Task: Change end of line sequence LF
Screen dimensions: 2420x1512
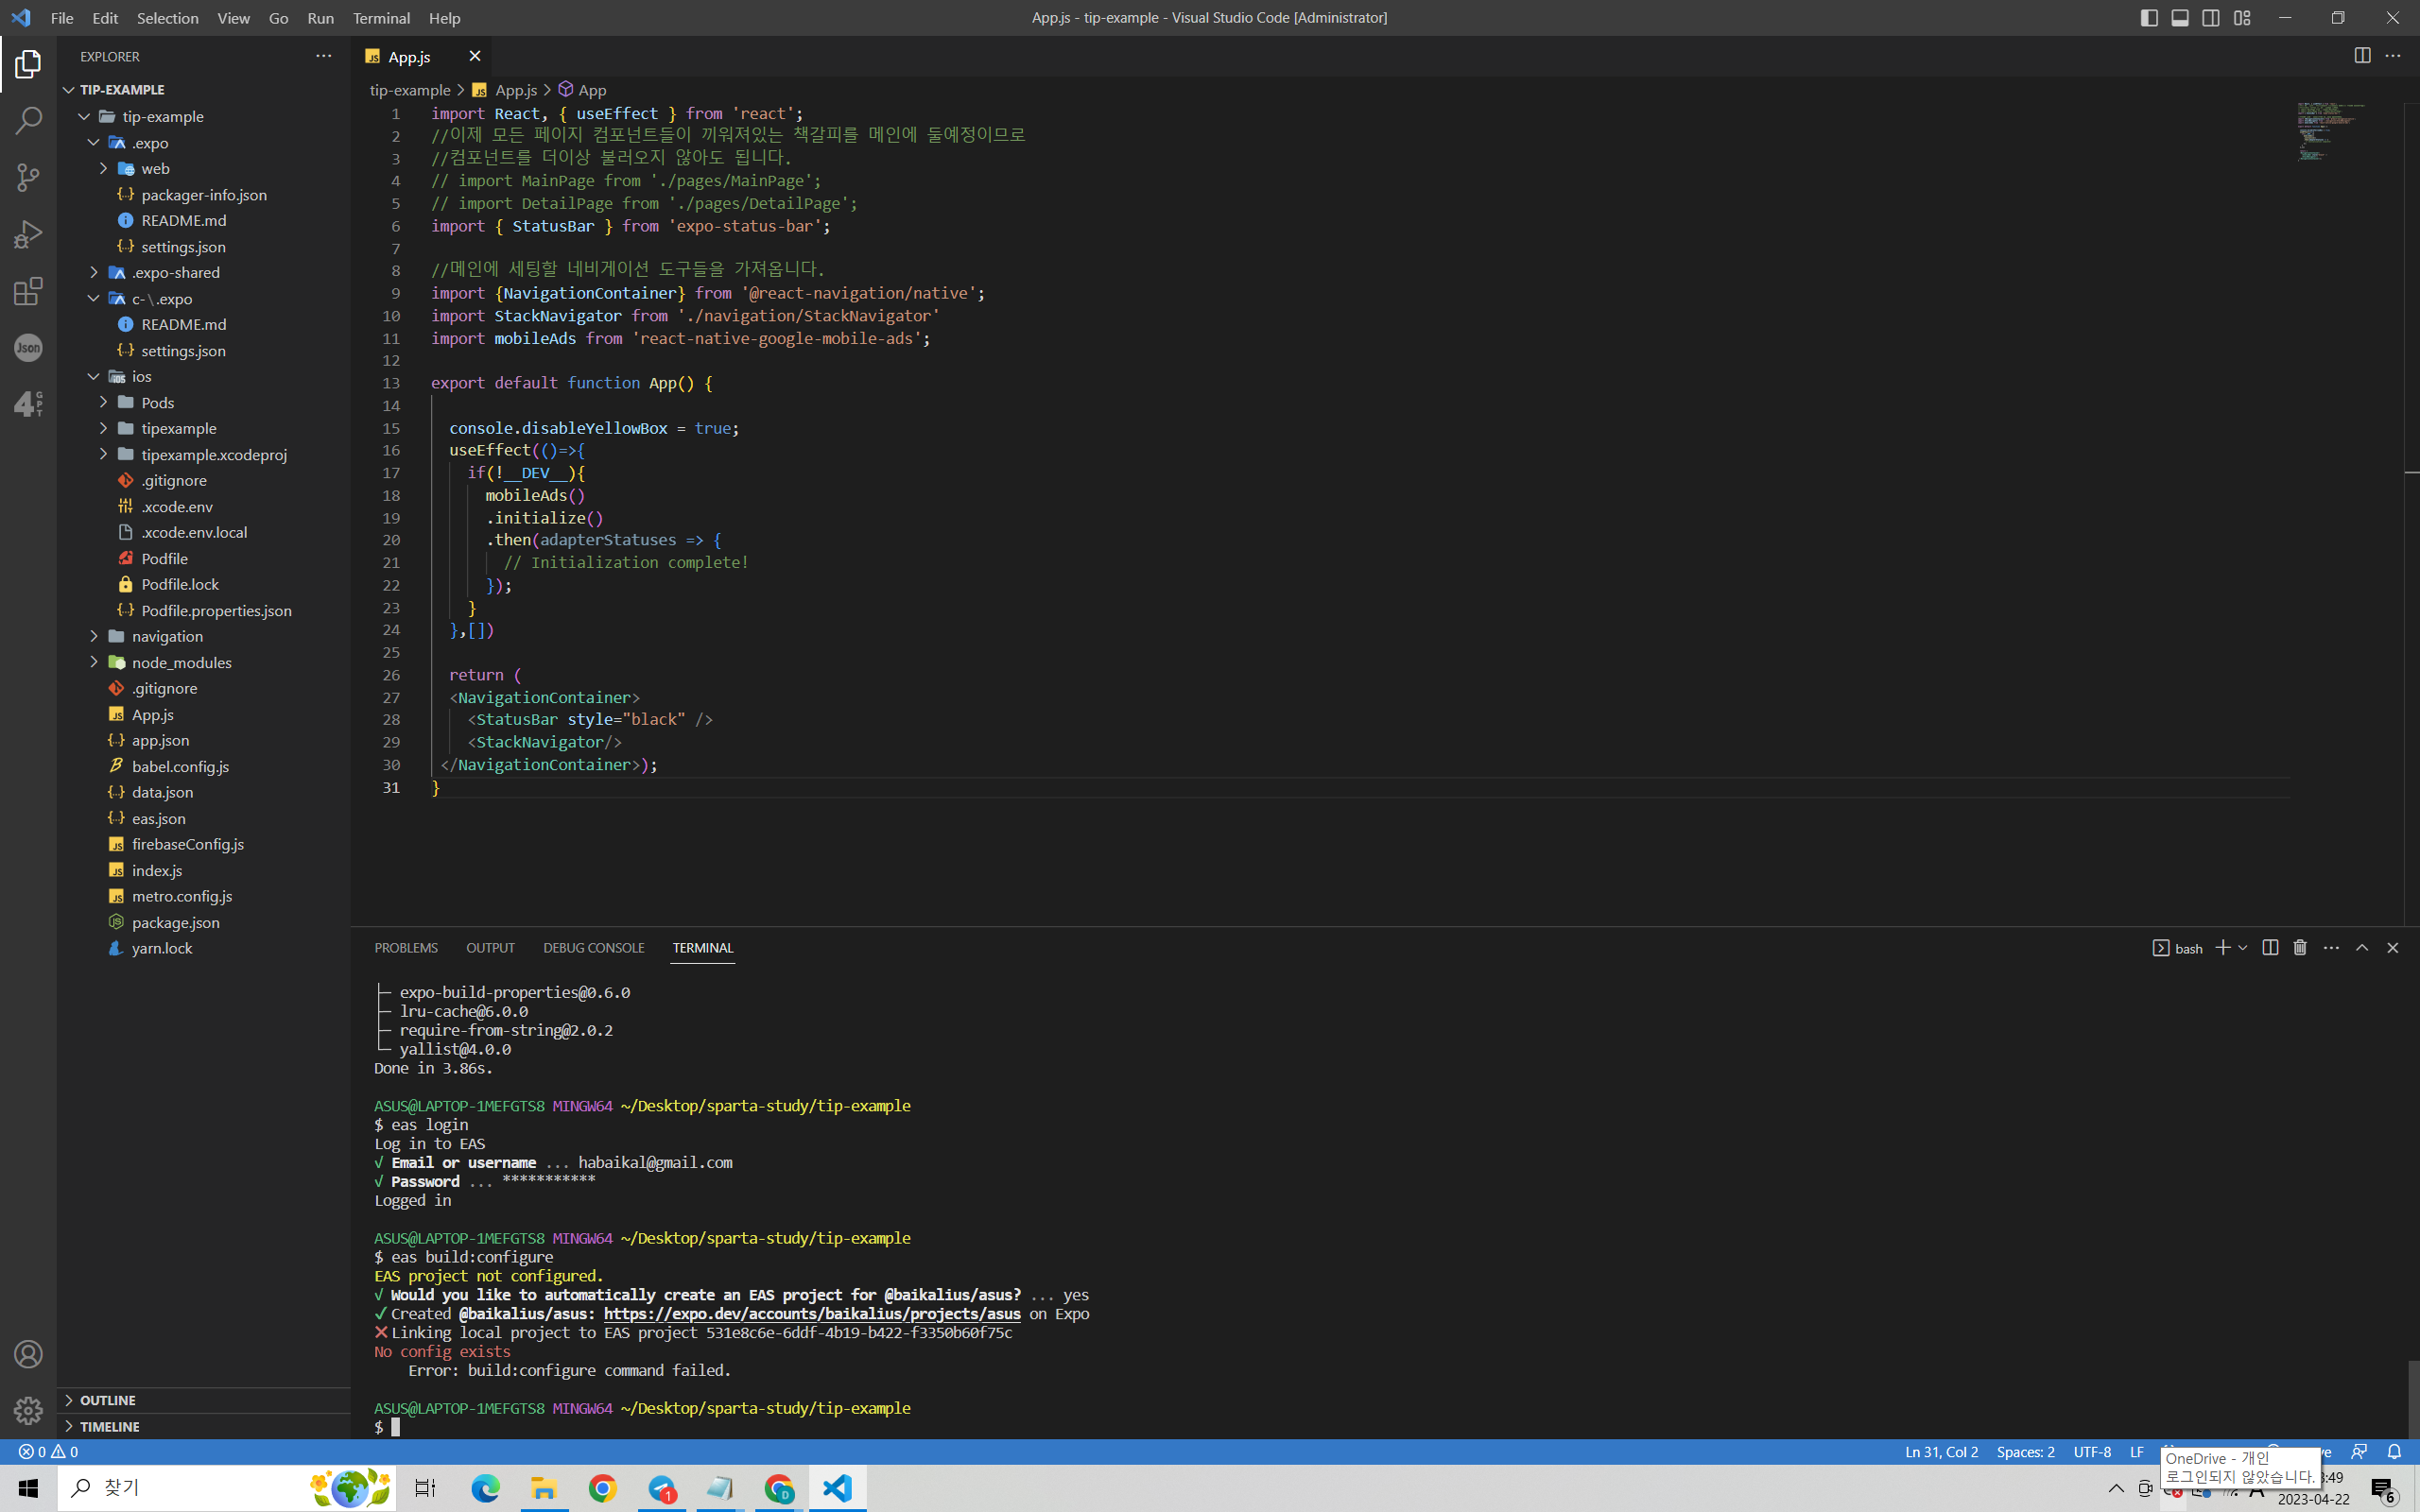Action: coord(2137,1451)
